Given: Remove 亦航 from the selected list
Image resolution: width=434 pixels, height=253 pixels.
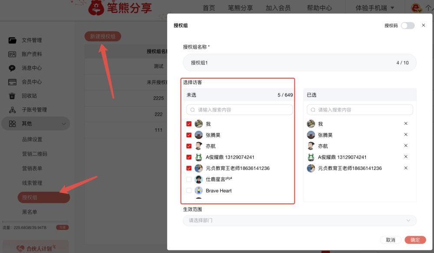Looking at the screenshot, I should coord(406,146).
